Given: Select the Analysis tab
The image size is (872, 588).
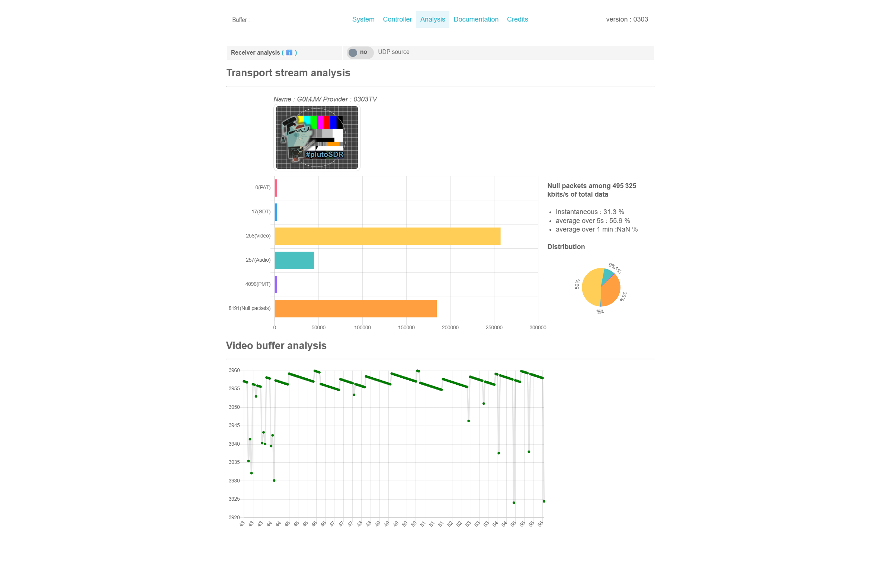Looking at the screenshot, I should pyautogui.click(x=432, y=19).
